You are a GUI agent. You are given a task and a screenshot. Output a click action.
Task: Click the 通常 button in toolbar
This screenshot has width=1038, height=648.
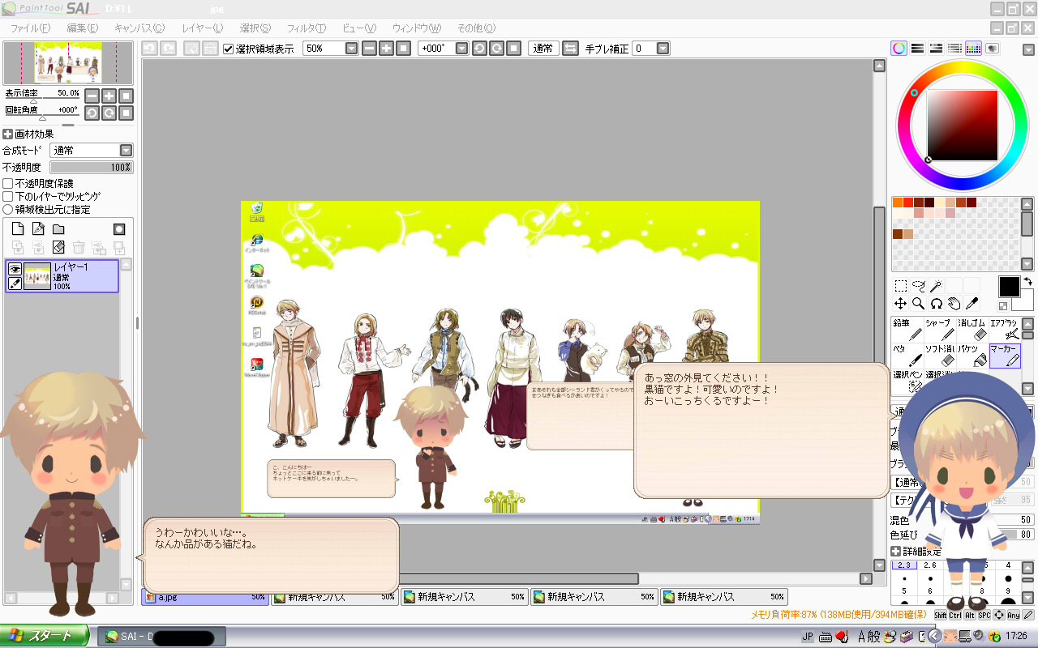[543, 49]
